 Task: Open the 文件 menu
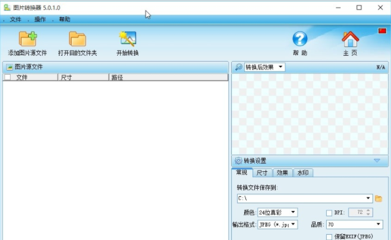(15, 20)
